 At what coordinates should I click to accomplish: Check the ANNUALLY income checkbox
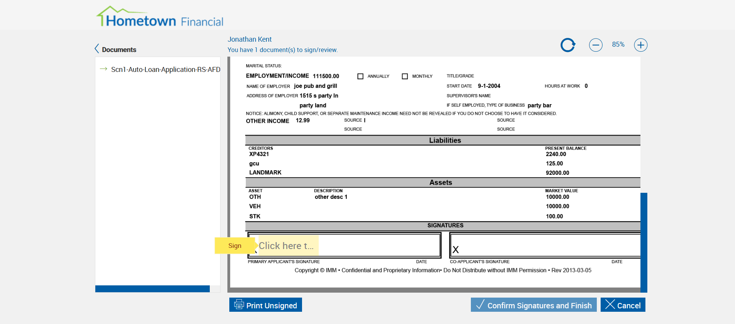[x=360, y=76]
